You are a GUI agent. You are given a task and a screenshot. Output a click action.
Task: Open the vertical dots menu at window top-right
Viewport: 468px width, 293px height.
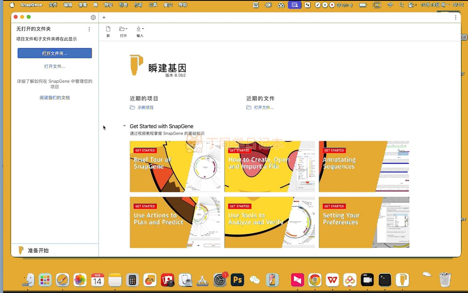[456, 18]
